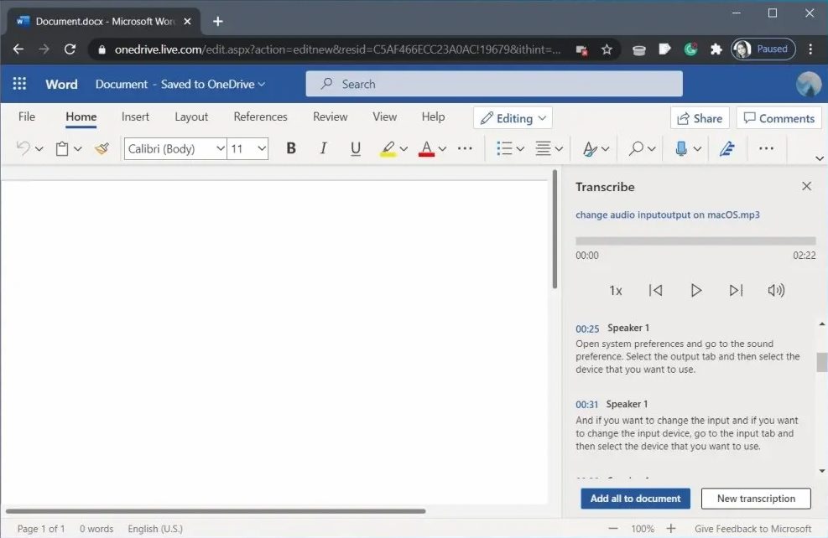The image size is (828, 538).
Task: Show more ribbon commands at toolbar end
Action: (x=766, y=148)
